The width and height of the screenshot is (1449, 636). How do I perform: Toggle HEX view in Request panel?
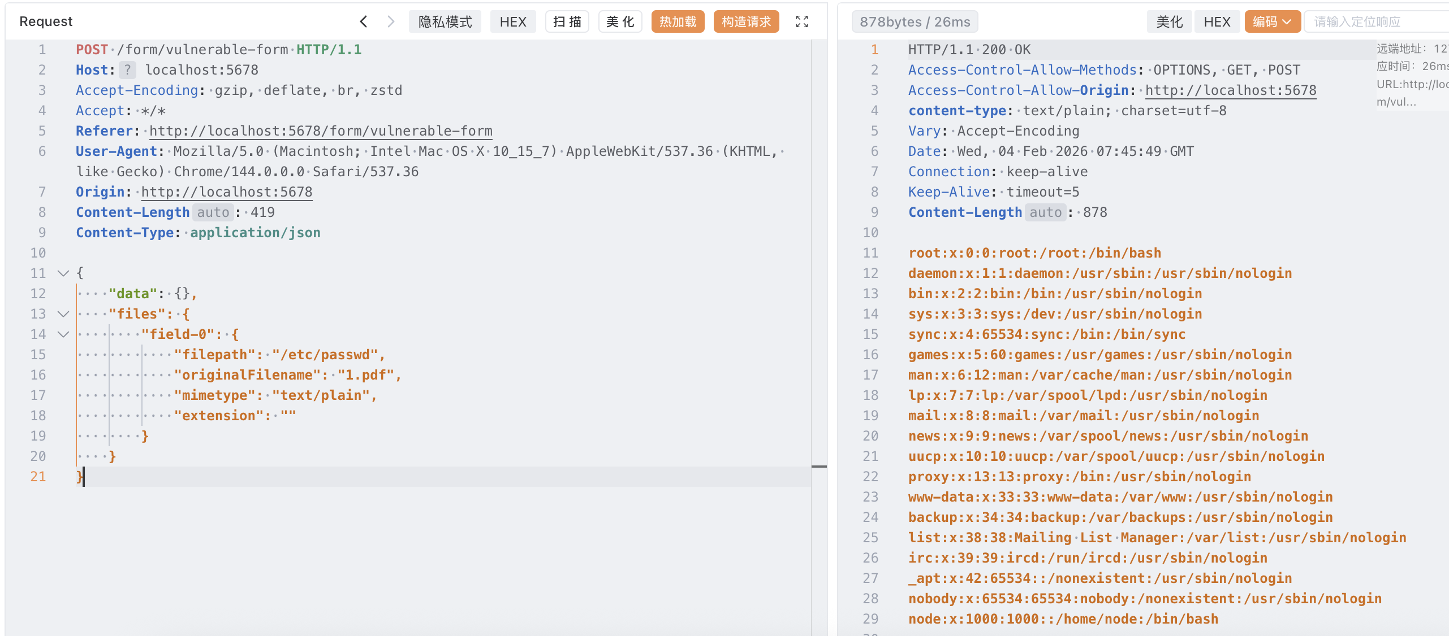point(512,21)
